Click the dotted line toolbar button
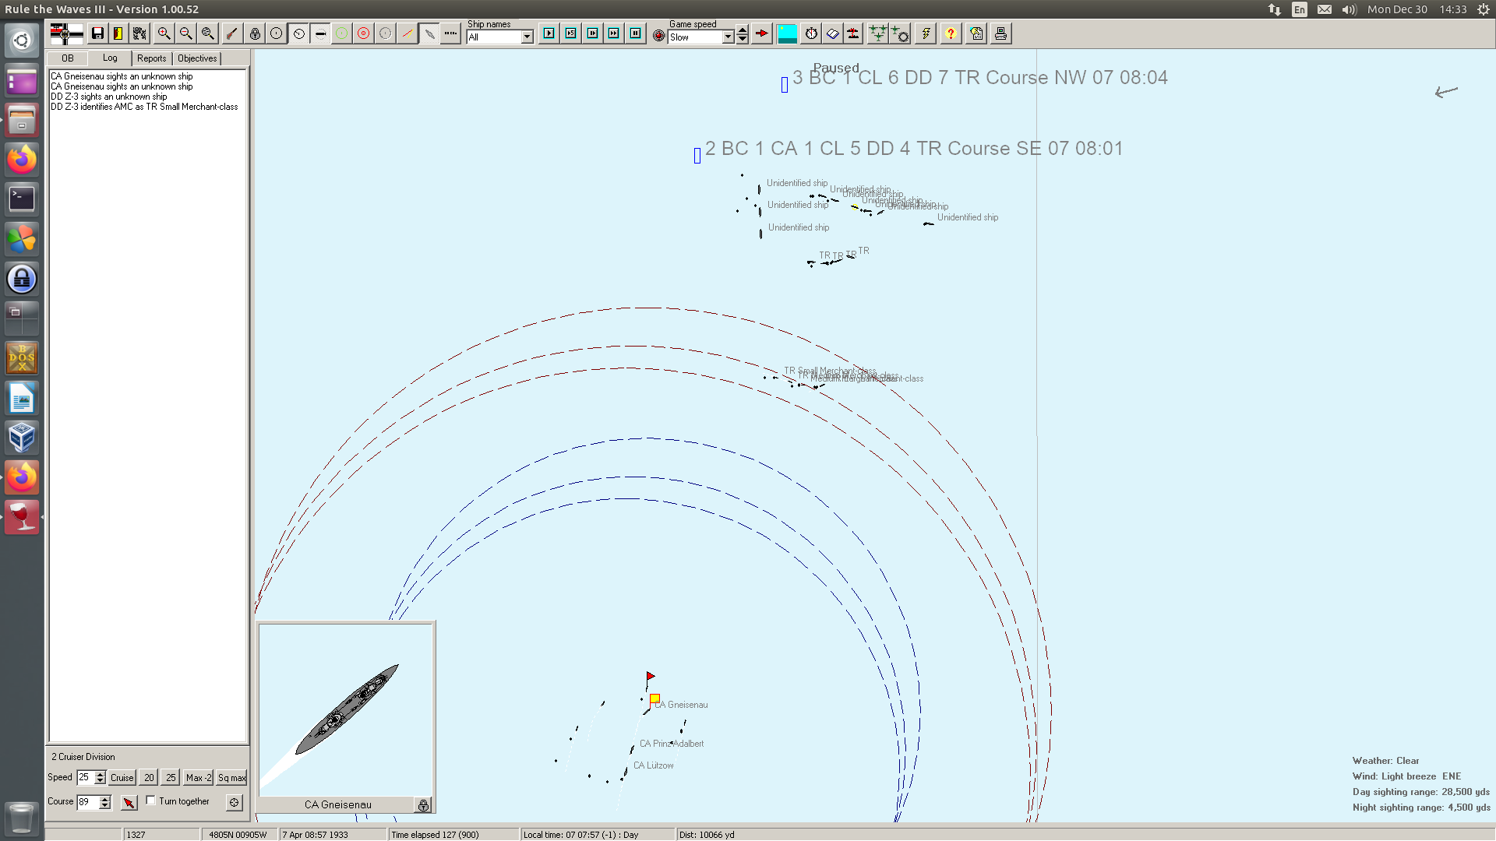This screenshot has width=1496, height=841. coord(451,33)
